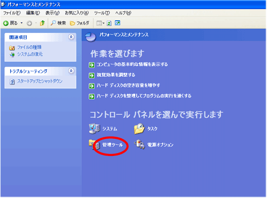Open the 電源オプション icon
267x198 pixels.
coord(139,144)
